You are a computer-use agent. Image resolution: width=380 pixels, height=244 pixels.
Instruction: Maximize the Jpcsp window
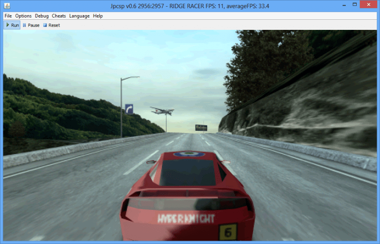click(x=354, y=5)
